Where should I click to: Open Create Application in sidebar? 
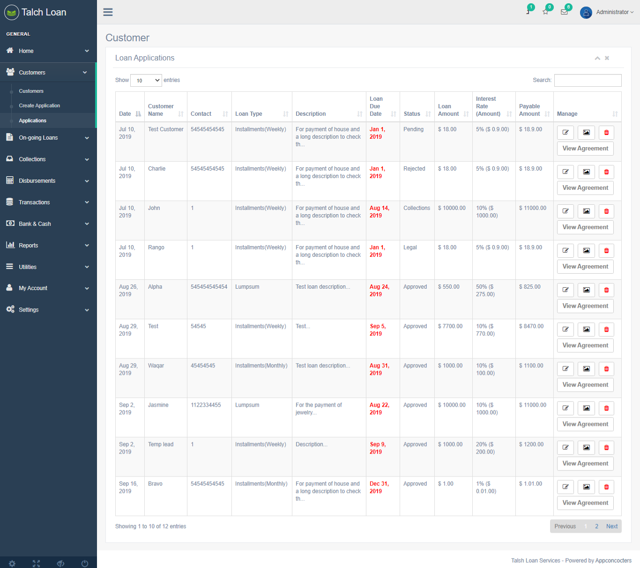pos(39,106)
